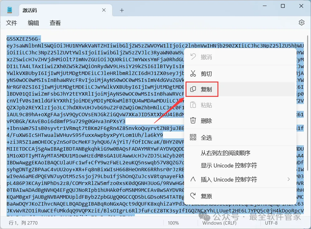Click the UTF-8 encoding status entry
This screenshot has width=311, height=229.
point(271,223)
